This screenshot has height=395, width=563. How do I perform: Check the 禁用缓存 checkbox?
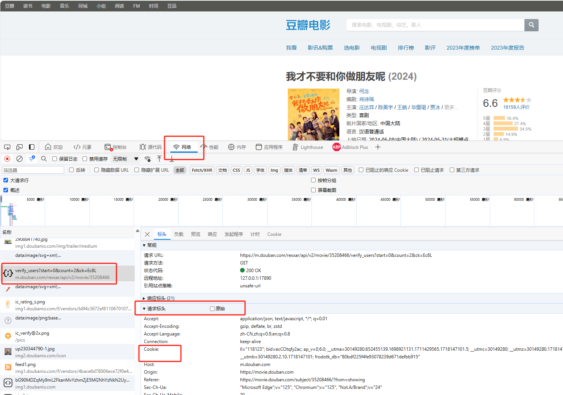[85, 159]
